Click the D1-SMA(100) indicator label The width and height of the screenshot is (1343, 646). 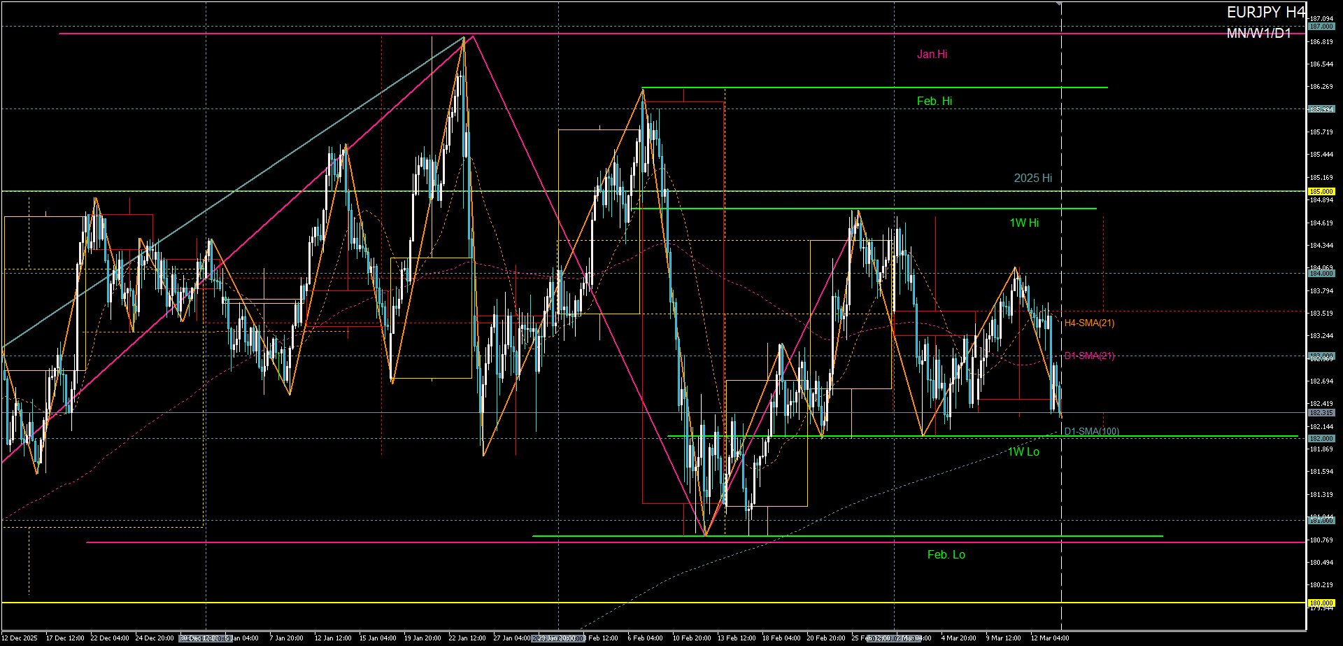click(1091, 431)
